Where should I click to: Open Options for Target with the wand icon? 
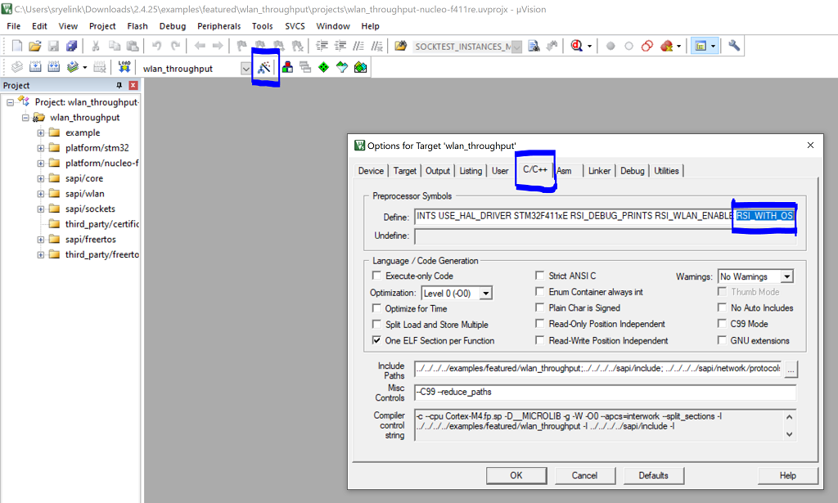click(x=266, y=68)
